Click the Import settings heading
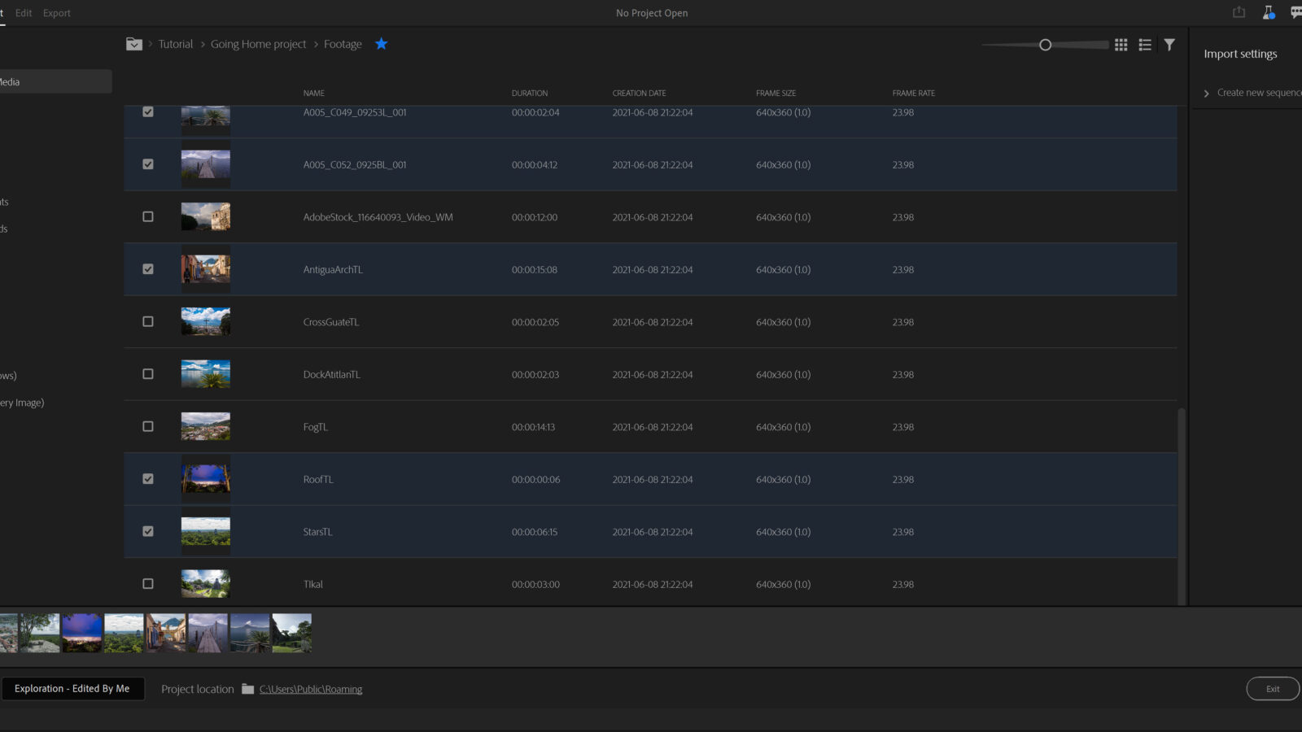Image resolution: width=1302 pixels, height=732 pixels. coord(1240,54)
